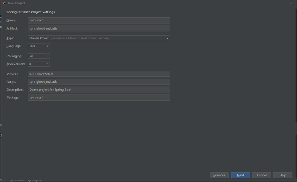
Task: Click the Java Version combo box arrow
Action: tap(47, 64)
